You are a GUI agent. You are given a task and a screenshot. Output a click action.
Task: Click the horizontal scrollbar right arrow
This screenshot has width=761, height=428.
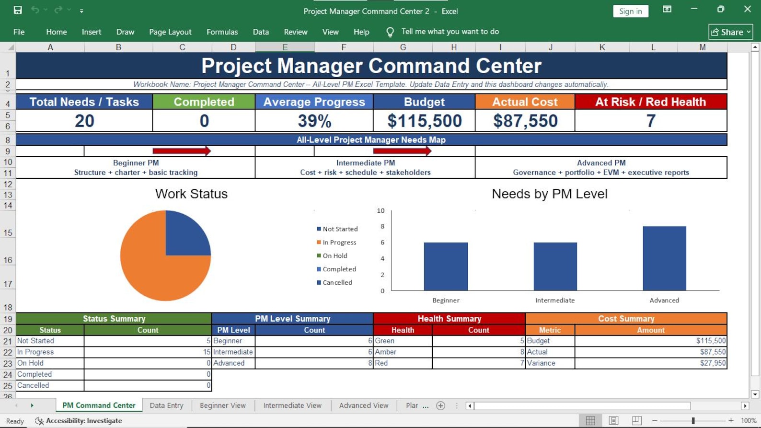[745, 406]
